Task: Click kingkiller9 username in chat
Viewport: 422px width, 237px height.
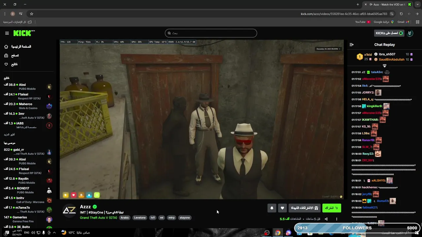Action: 374,106
